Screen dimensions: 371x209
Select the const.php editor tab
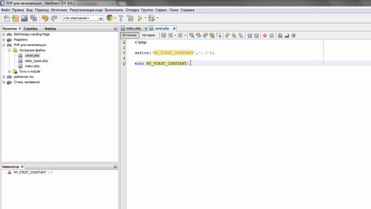(x=162, y=28)
